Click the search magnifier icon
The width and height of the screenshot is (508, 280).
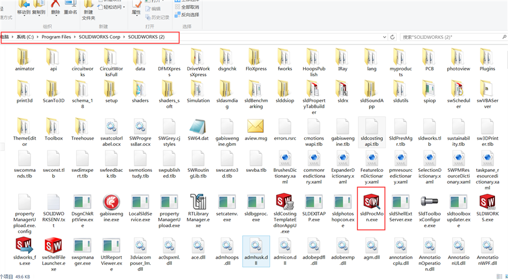tap(504, 37)
